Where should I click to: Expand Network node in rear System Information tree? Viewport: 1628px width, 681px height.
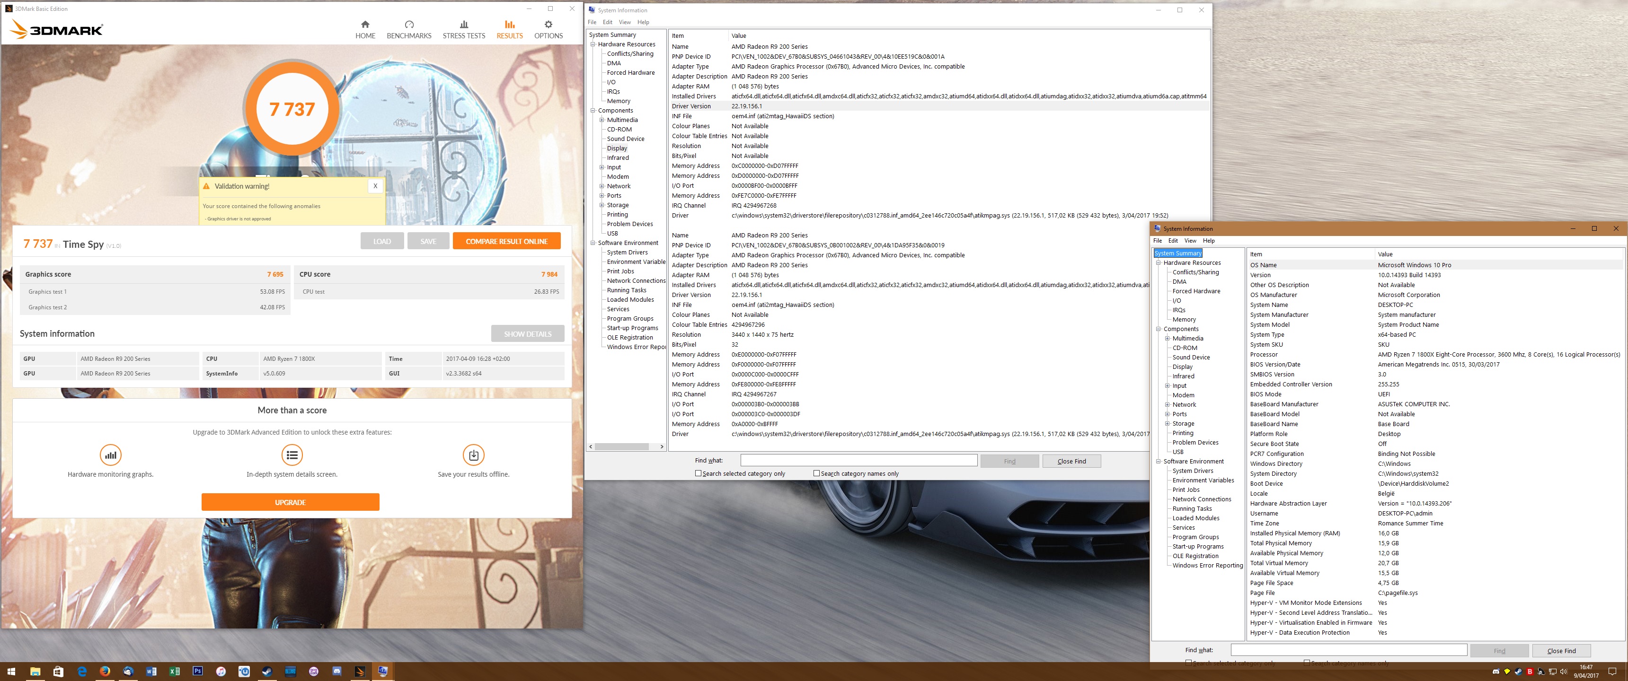(602, 186)
